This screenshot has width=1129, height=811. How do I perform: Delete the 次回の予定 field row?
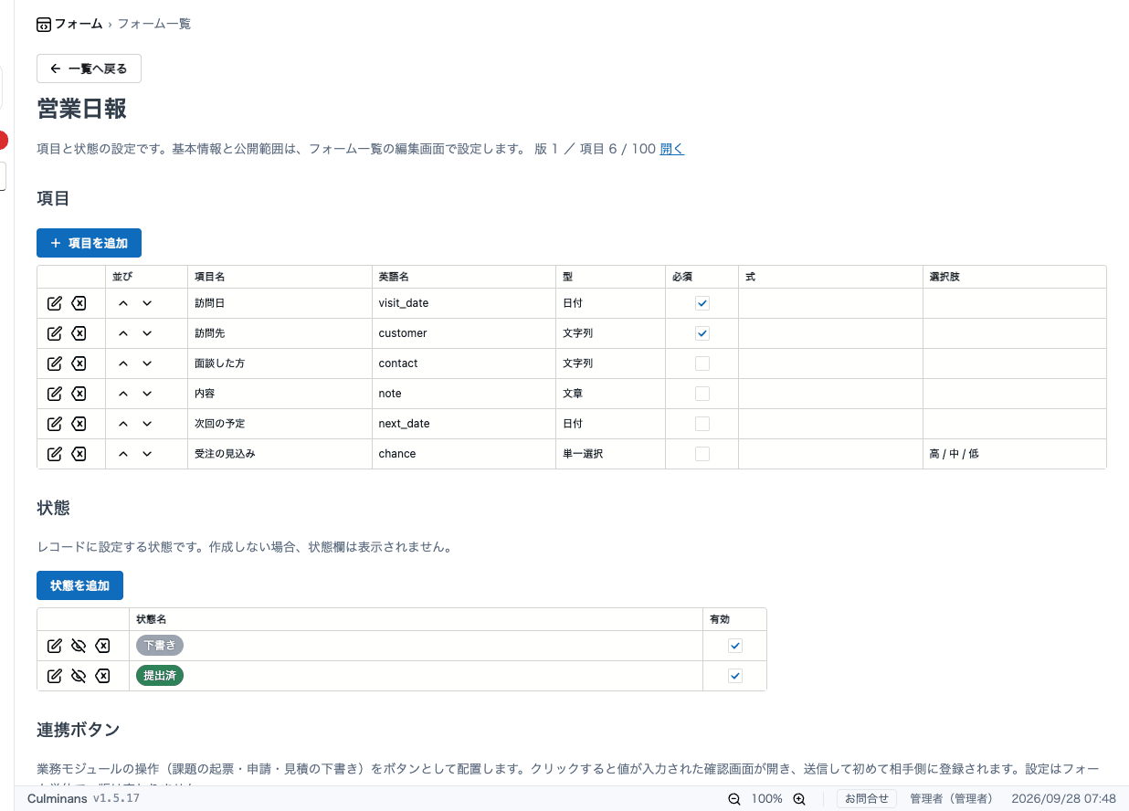pos(79,424)
